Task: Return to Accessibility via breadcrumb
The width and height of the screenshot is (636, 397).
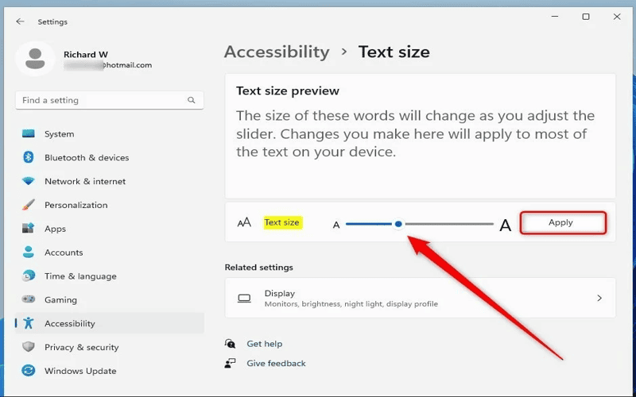Action: click(x=277, y=52)
